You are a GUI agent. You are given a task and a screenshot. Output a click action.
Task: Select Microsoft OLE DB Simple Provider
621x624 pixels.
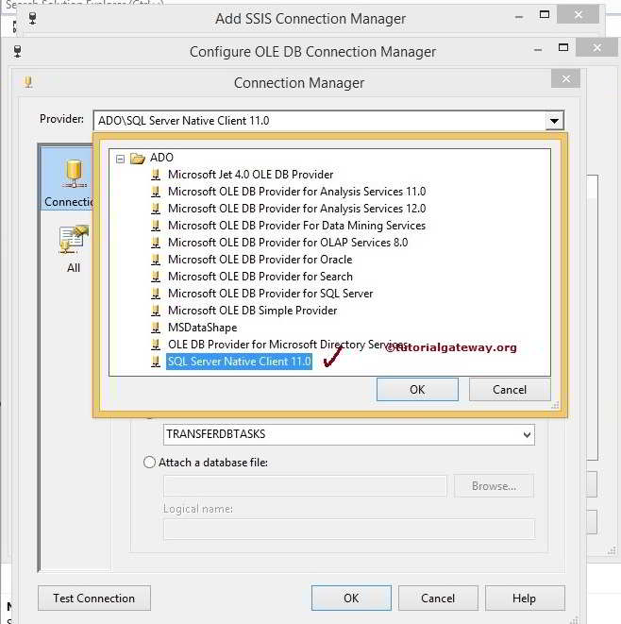tap(253, 311)
